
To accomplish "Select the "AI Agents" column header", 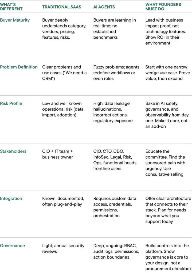I will [104, 7].
